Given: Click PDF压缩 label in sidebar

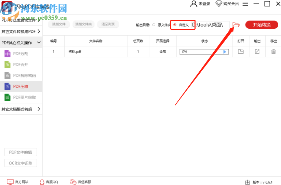Looking at the screenshot, I should coord(21,86).
